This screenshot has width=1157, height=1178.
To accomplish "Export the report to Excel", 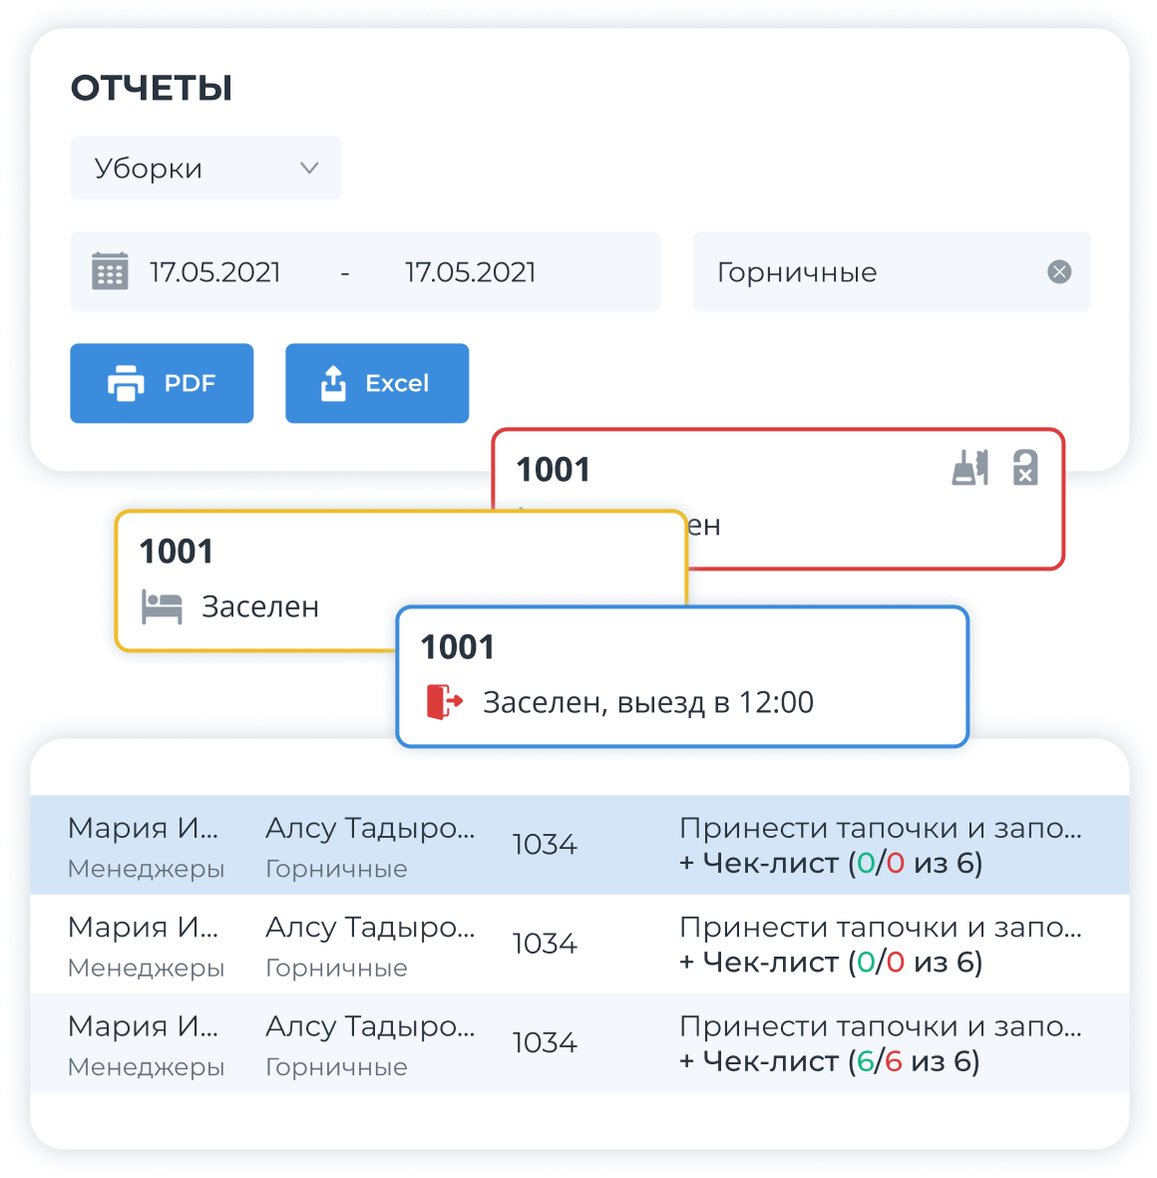I will click(377, 383).
